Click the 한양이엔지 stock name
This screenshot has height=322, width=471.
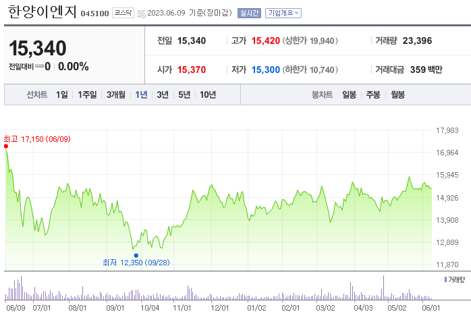(x=42, y=12)
